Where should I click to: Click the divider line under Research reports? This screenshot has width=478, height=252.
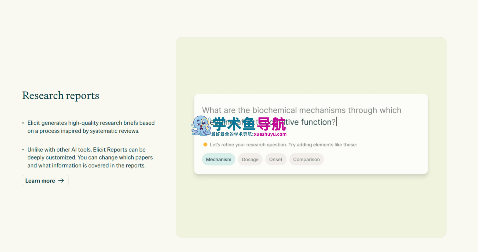click(89, 108)
